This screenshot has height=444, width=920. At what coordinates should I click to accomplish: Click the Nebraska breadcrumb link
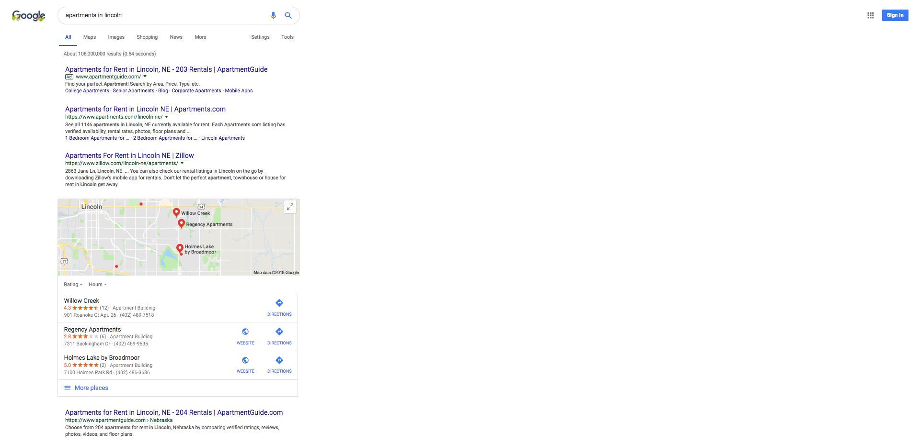(161, 420)
